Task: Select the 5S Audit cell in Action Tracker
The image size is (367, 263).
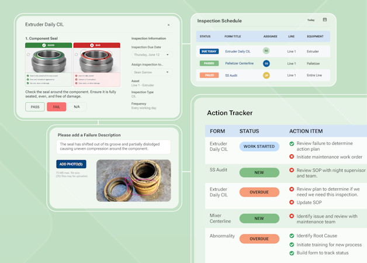Action: click(x=219, y=170)
